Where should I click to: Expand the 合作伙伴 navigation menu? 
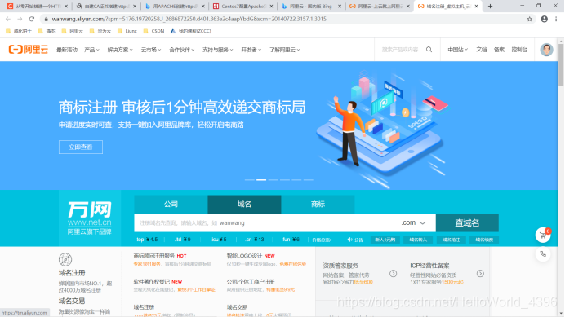point(181,50)
